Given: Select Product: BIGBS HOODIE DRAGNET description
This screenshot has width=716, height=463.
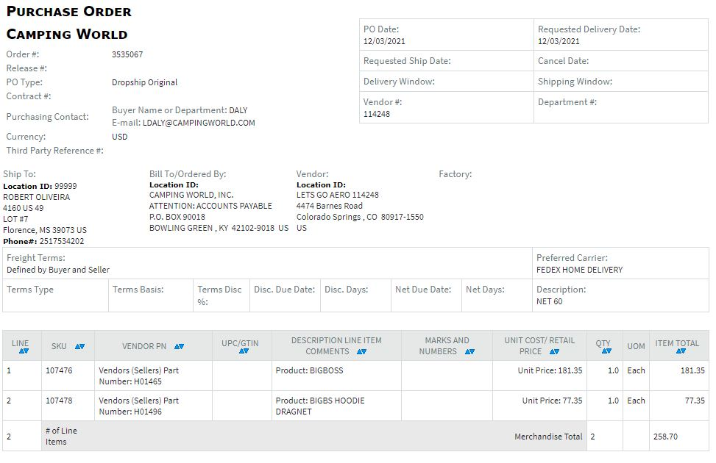Looking at the screenshot, I should point(320,406).
